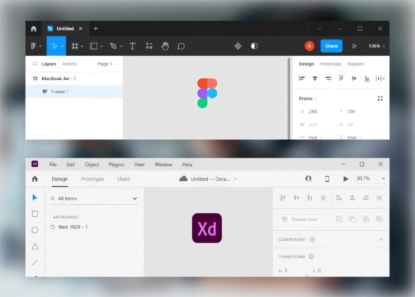Switch to the XD Prototype mode tab
This screenshot has height=297, width=415.
[x=92, y=179]
